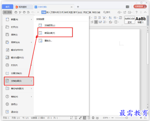The image size is (150, 121).
Task: Click the sort A-Z icon
Action: pos(110,18)
